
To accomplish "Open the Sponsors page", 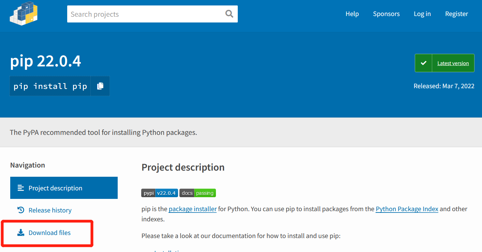I will 386,14.
